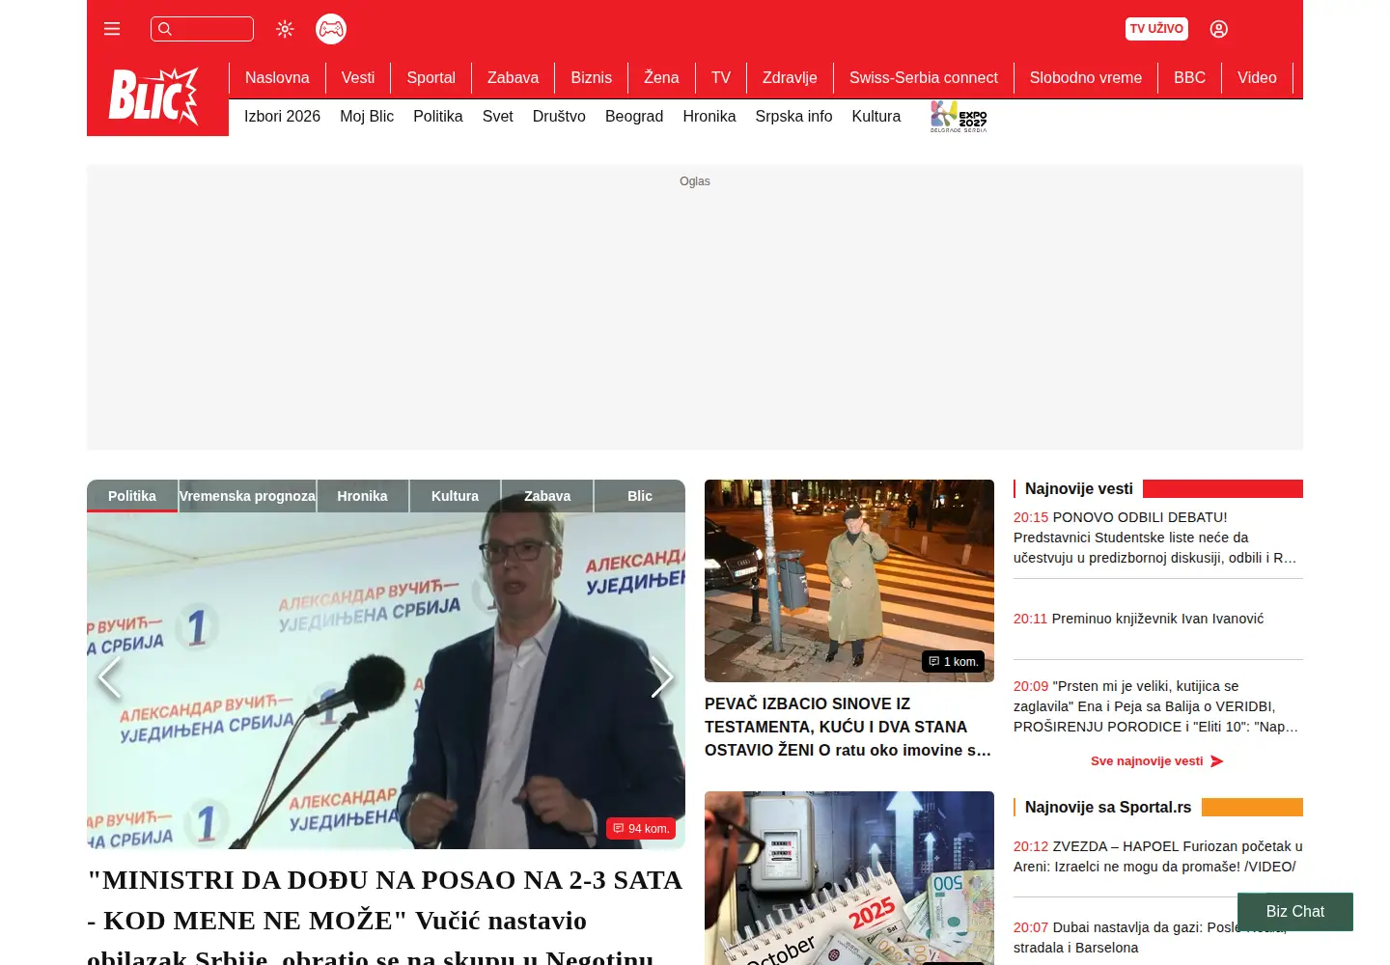
Task: Open the BBC section
Action: click(x=1189, y=78)
